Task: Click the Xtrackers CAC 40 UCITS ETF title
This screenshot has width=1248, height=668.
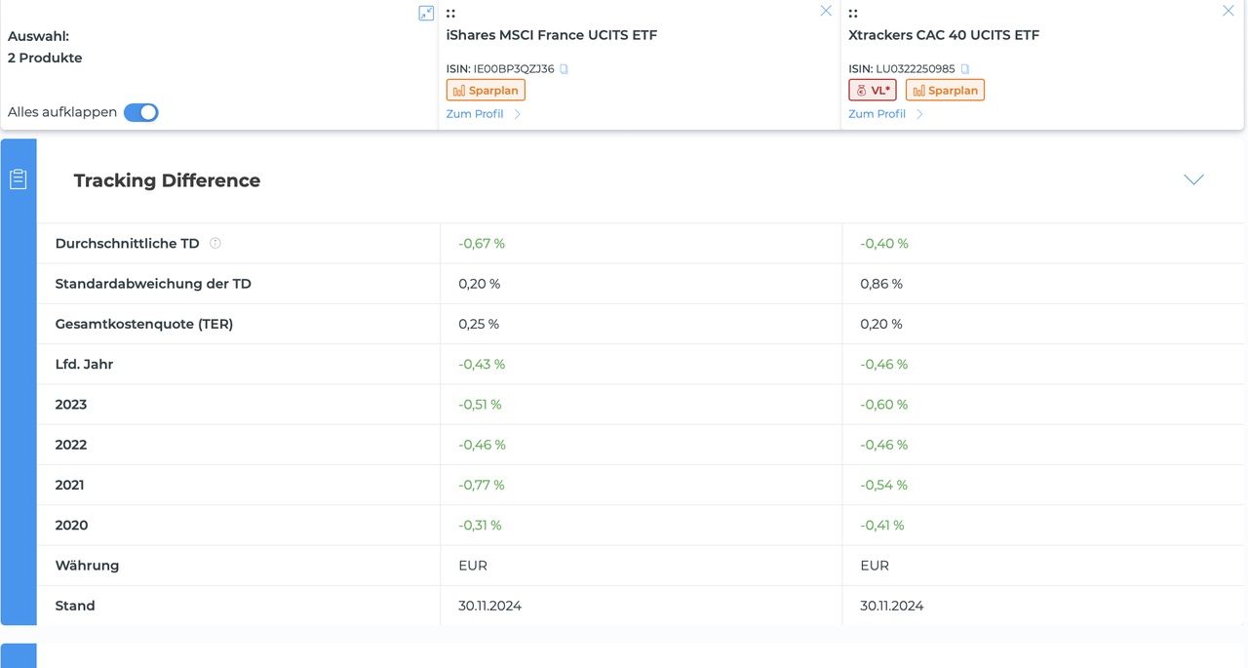Action: (944, 35)
